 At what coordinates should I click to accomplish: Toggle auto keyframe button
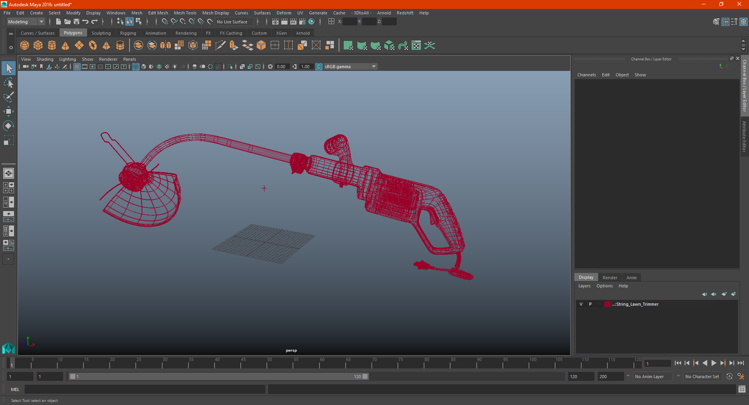(729, 377)
